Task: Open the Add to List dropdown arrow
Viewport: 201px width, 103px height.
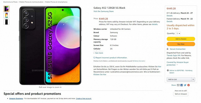Action: pyautogui.click(x=193, y=79)
